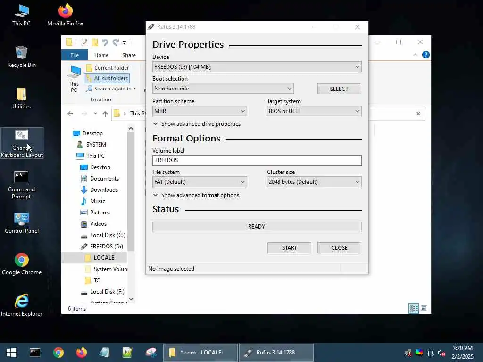
Task: Open the Explorer Home tab
Action: click(x=101, y=55)
